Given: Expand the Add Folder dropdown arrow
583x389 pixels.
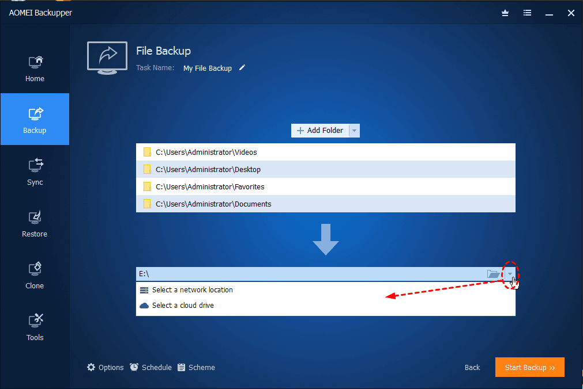Looking at the screenshot, I should pyautogui.click(x=354, y=131).
